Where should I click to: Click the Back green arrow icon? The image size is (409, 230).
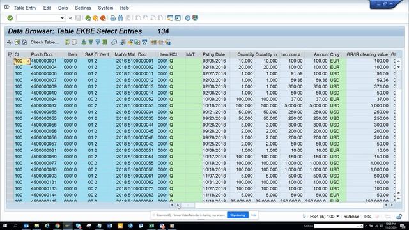88,18
